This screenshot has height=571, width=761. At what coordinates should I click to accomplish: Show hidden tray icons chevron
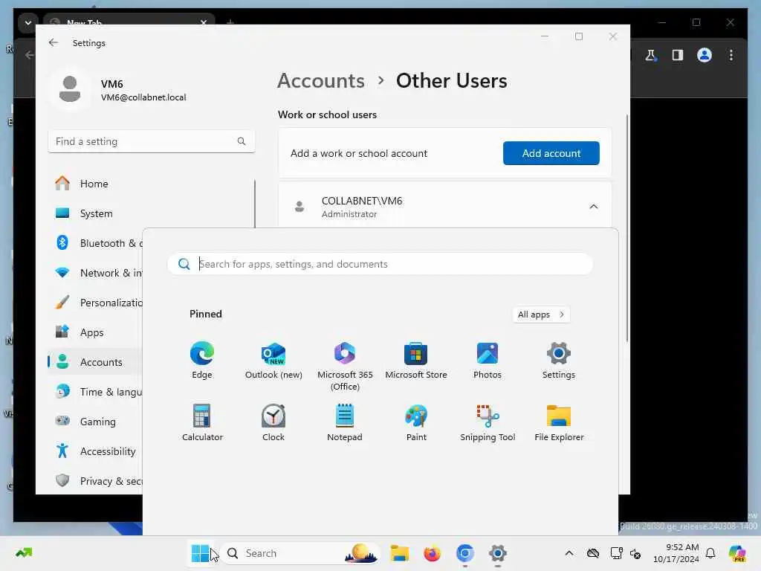coord(569,553)
